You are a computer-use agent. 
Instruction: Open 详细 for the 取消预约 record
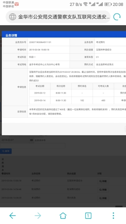tap(103, 190)
